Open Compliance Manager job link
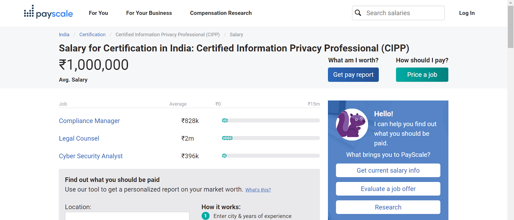 pyautogui.click(x=89, y=121)
